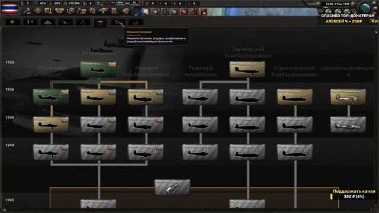Select the 1933 green Fighter technology
This screenshot has height=213, width=379.
point(98,69)
